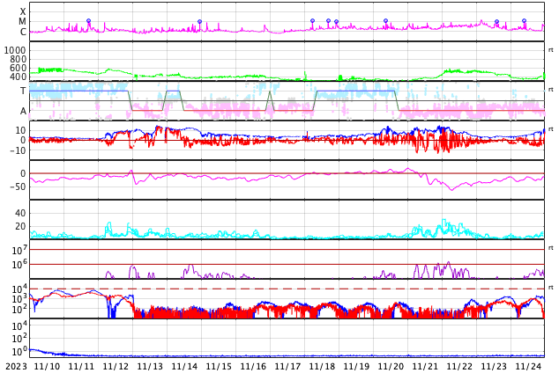The width and height of the screenshot is (559, 373).
Task: Click the 11/15 date label
Action: (219, 366)
